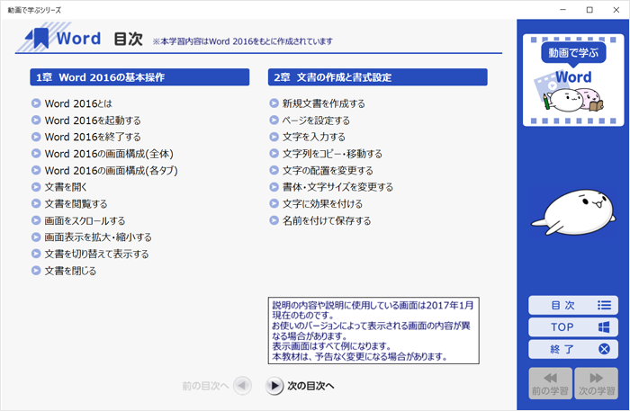This screenshot has width=630, height=411.
Task: Open lesson 画面をスクロールする
Action: point(85,220)
